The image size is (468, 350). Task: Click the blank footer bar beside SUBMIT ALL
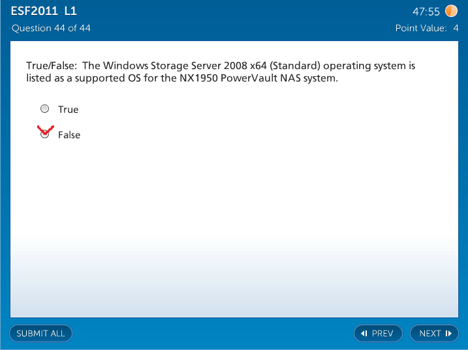click(209, 334)
